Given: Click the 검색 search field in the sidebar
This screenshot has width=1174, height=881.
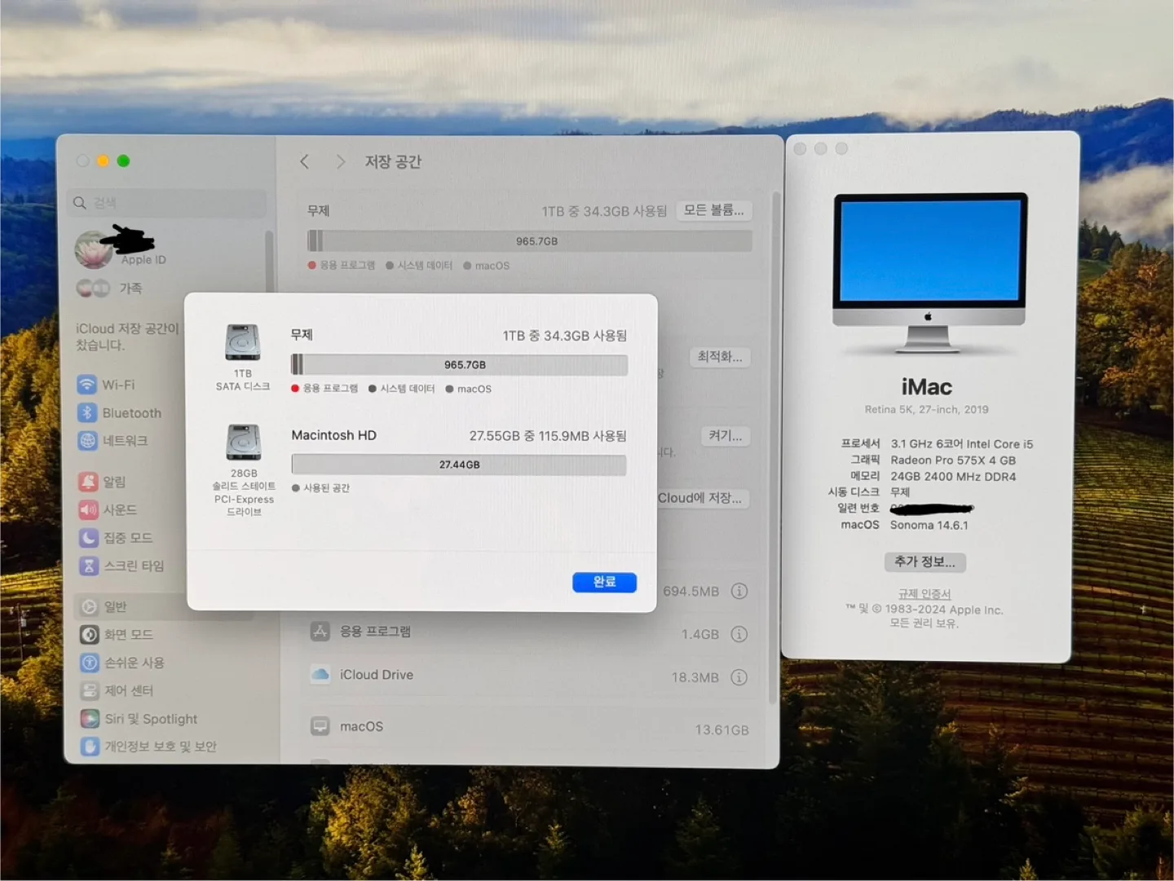Looking at the screenshot, I should tap(168, 202).
